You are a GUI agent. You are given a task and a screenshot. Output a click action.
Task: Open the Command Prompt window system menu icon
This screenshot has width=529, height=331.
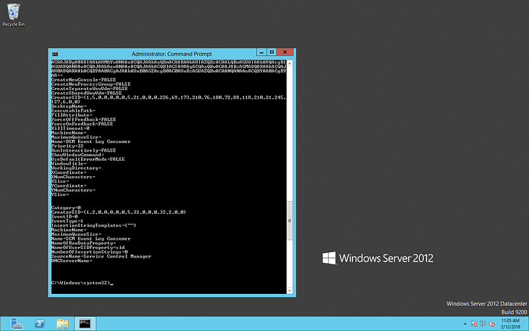pyautogui.click(x=55, y=54)
